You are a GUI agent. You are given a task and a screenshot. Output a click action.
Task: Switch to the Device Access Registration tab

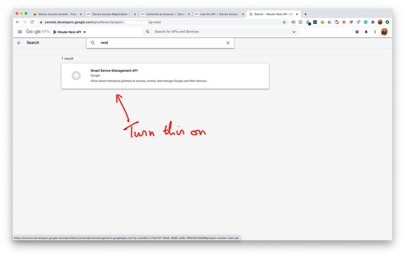click(110, 14)
